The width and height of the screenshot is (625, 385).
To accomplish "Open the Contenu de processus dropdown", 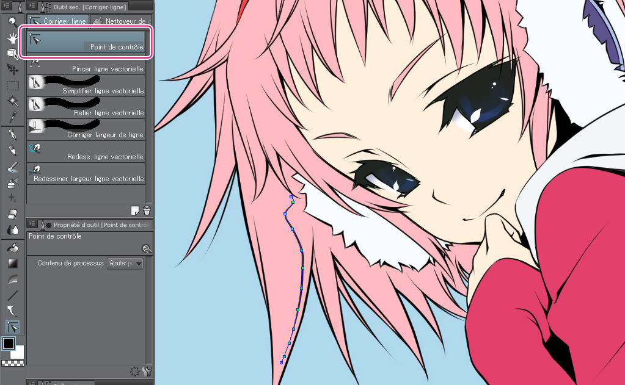I will coord(125,264).
